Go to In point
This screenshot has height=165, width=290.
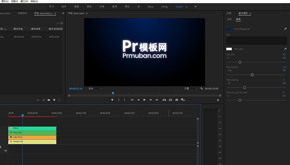pos(133,100)
